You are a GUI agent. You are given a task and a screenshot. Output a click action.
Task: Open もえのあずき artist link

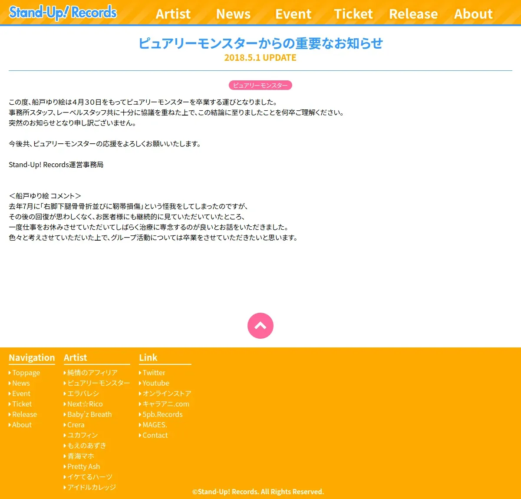85,446
